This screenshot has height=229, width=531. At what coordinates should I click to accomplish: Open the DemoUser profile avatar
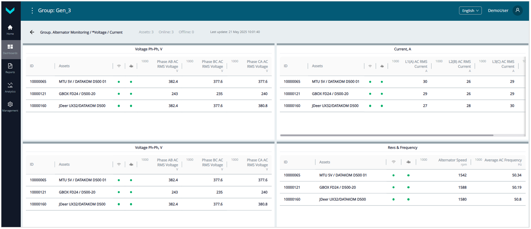click(517, 10)
